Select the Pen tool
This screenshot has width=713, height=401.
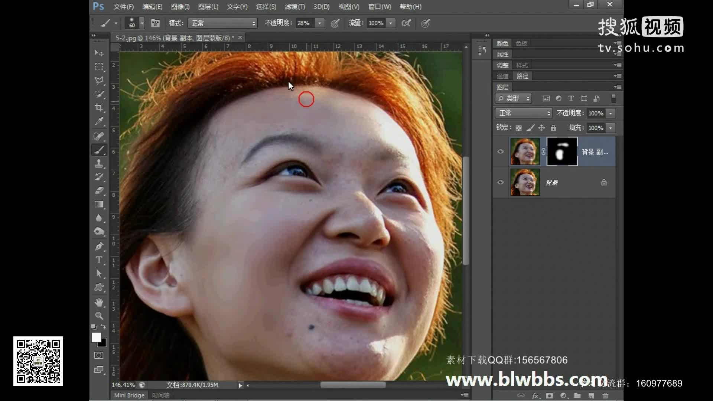click(99, 246)
